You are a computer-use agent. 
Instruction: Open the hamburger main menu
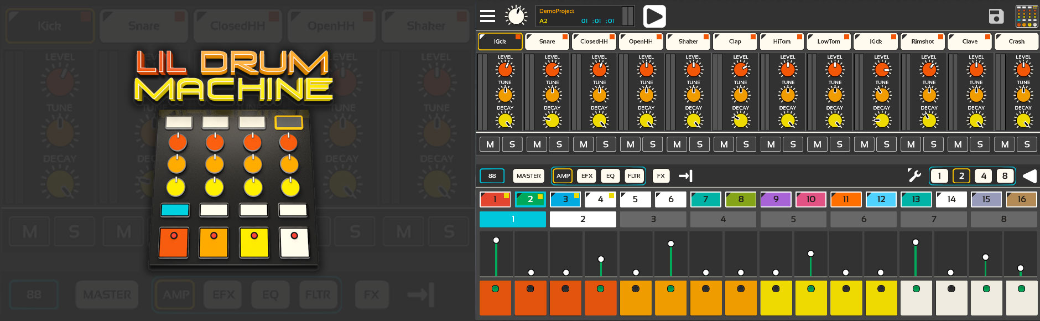coord(487,16)
